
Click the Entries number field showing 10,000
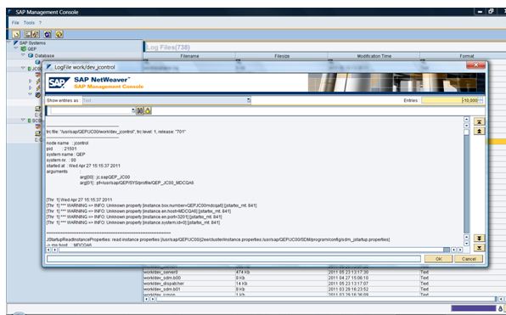tap(450, 100)
